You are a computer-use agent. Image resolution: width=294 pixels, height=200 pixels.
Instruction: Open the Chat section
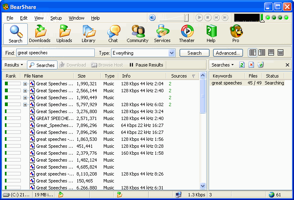(x=113, y=34)
